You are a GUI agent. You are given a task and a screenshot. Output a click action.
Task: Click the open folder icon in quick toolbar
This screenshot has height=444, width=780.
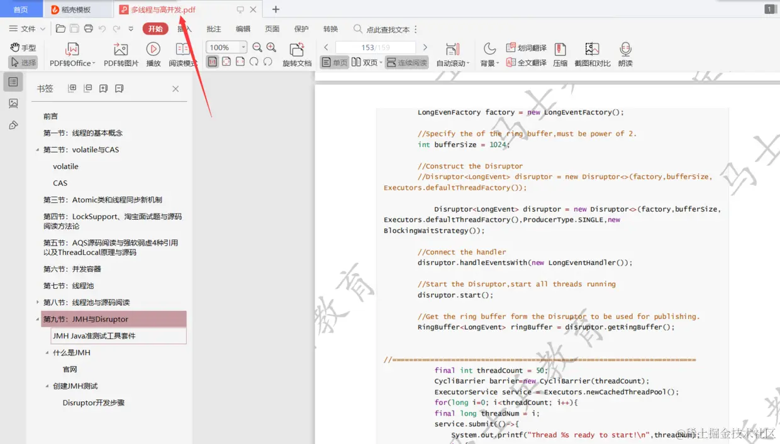[x=60, y=28]
